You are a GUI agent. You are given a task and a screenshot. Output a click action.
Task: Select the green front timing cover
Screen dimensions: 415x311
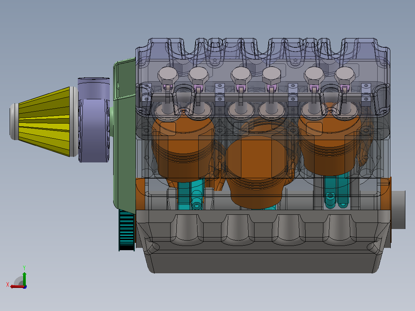click(124, 135)
